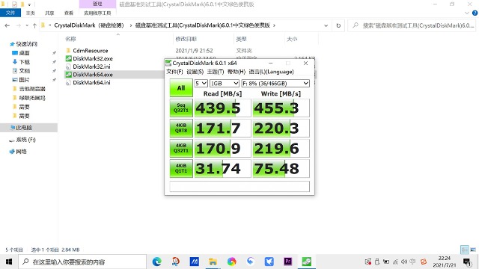
Task: Click the 4KiB Q32T1 write result 219.6
Action: pos(281,148)
